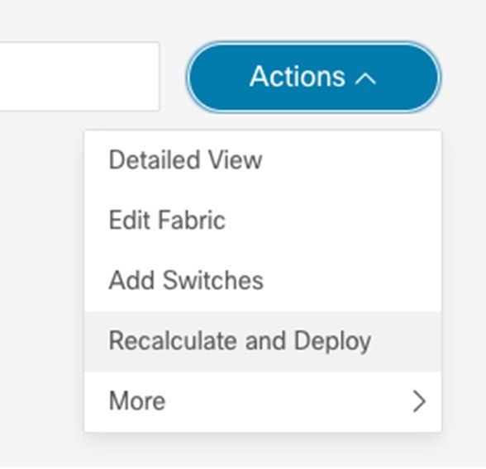Image resolution: width=486 pixels, height=469 pixels.
Task: Add switches to the fabric
Action: [x=263, y=280]
